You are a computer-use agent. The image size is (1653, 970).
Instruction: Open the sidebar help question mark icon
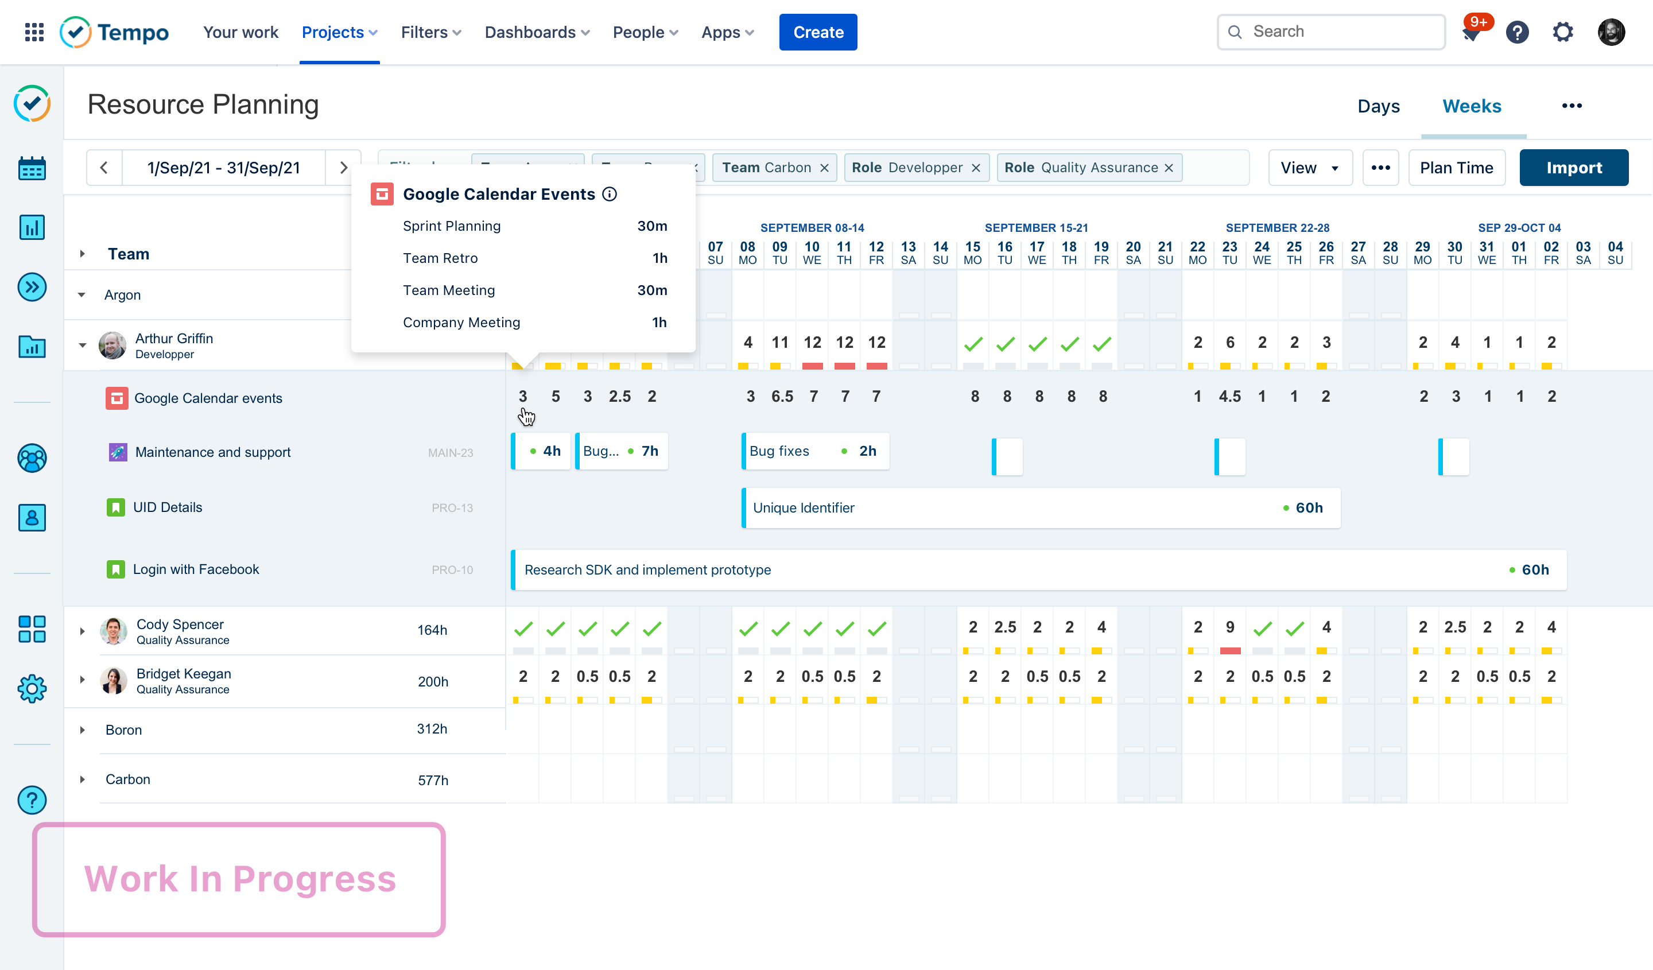click(32, 800)
